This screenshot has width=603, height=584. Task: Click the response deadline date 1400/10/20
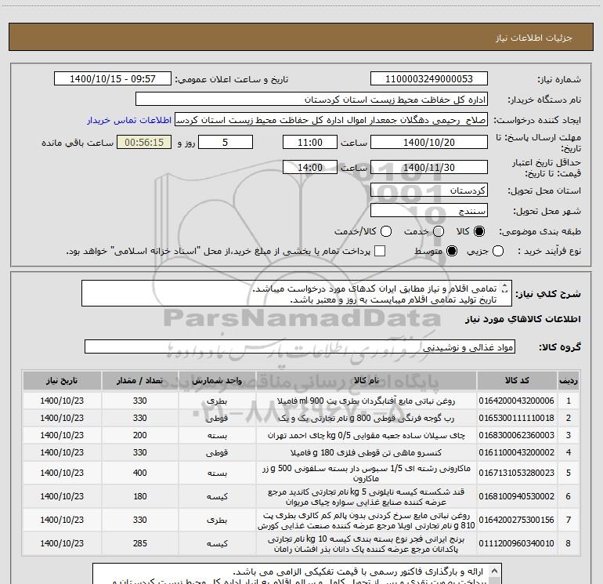pos(429,142)
